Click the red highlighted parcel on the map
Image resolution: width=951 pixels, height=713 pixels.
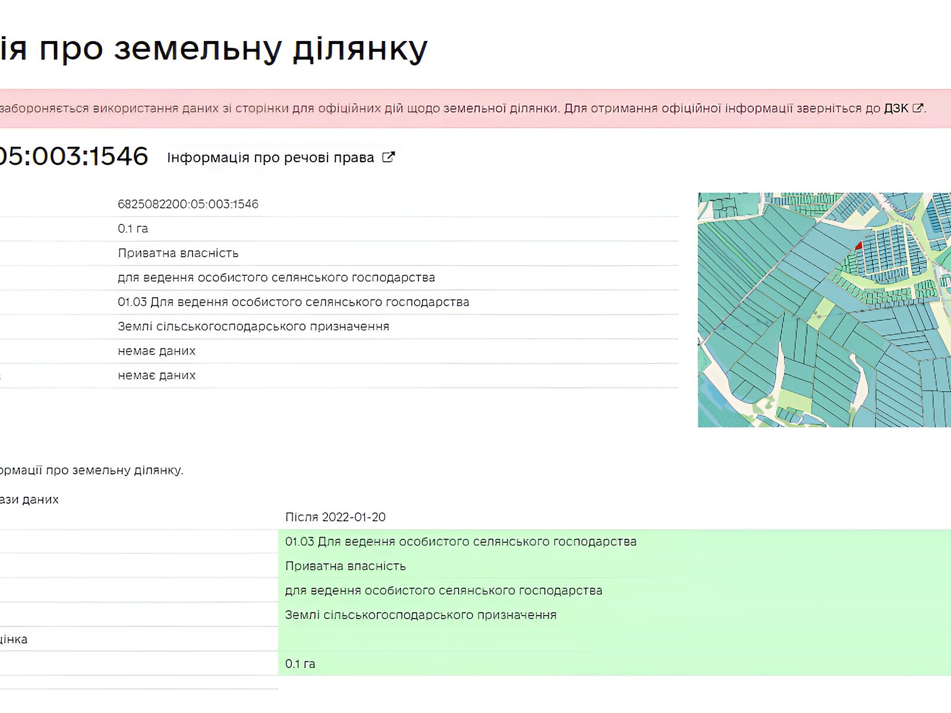click(858, 245)
